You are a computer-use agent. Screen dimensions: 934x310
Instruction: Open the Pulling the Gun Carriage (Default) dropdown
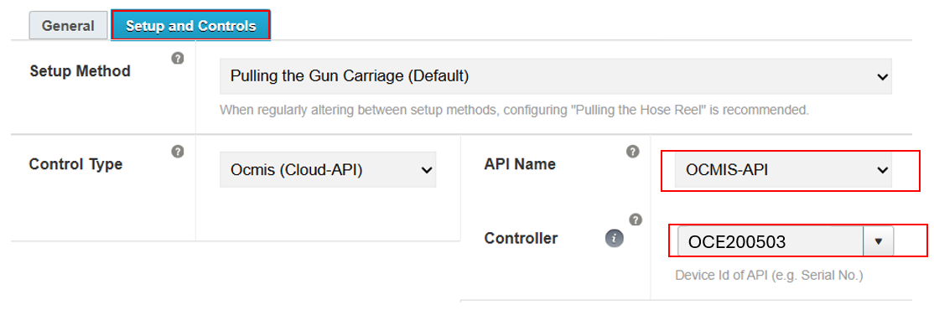click(556, 76)
